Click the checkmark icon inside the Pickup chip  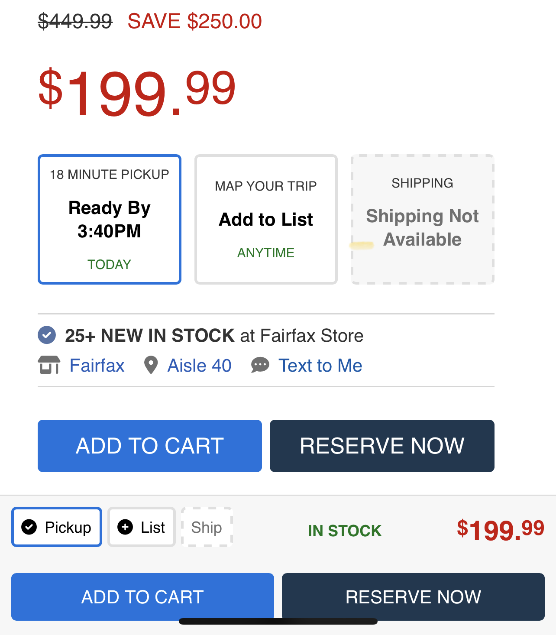click(29, 527)
